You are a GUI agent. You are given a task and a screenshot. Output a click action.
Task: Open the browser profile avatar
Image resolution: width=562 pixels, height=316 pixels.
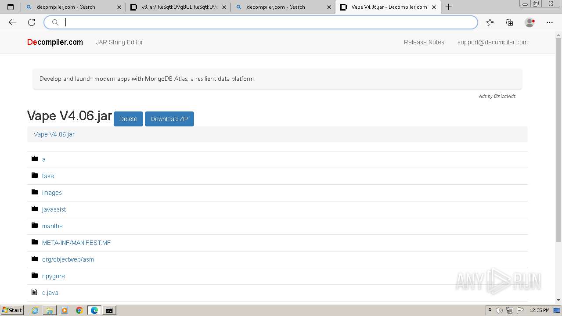tap(530, 22)
